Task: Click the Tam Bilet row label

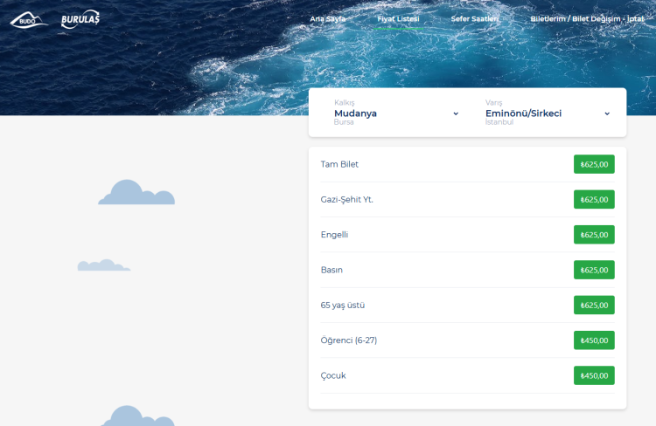Action: [x=339, y=164]
